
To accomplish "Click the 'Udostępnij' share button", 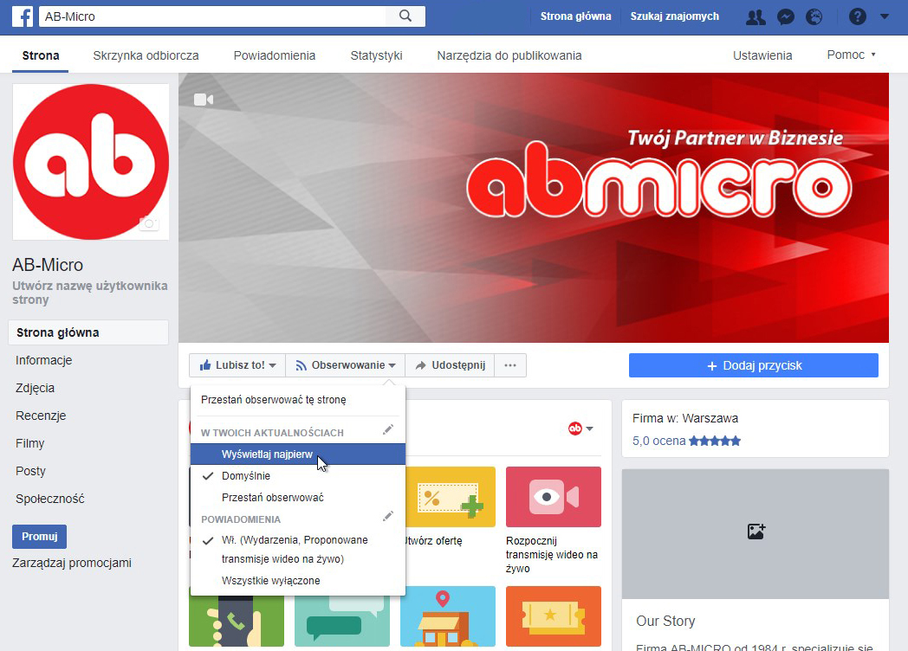I will pyautogui.click(x=450, y=365).
